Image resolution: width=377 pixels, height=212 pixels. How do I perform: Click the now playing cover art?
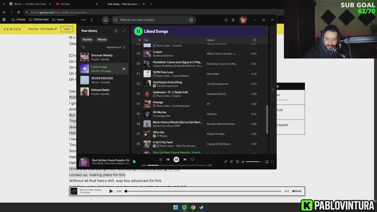84,162
